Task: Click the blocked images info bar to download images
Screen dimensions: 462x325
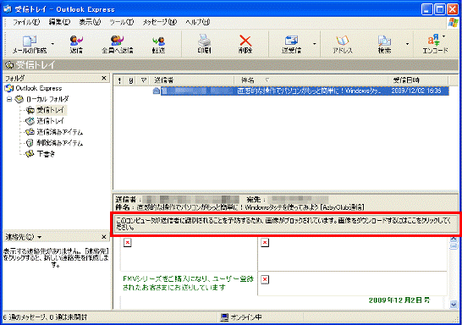Action: (x=286, y=224)
